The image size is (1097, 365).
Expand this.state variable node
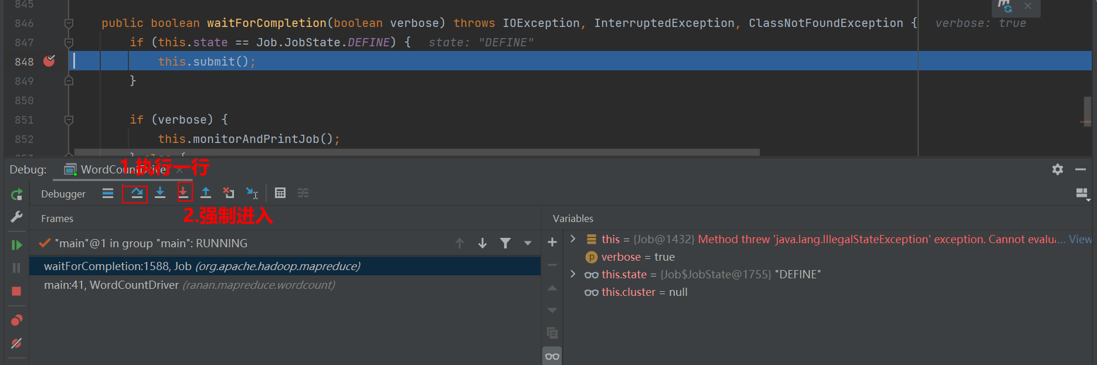pos(573,274)
